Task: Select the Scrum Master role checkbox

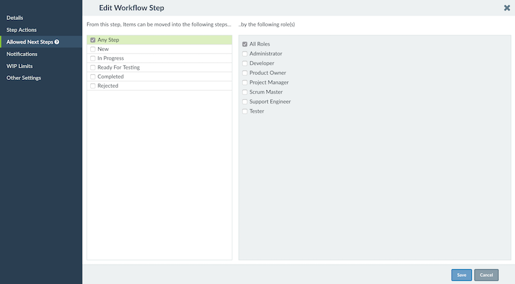Action: [x=245, y=92]
